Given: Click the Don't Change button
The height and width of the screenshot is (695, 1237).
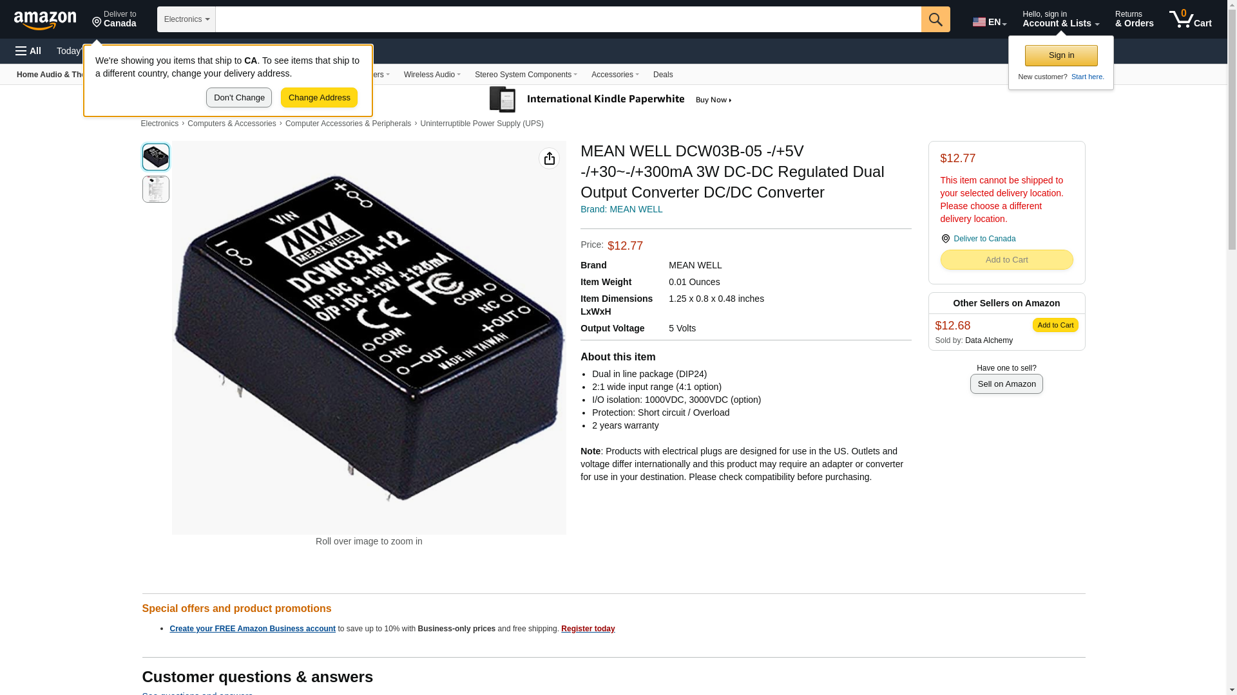Looking at the screenshot, I should point(239,98).
